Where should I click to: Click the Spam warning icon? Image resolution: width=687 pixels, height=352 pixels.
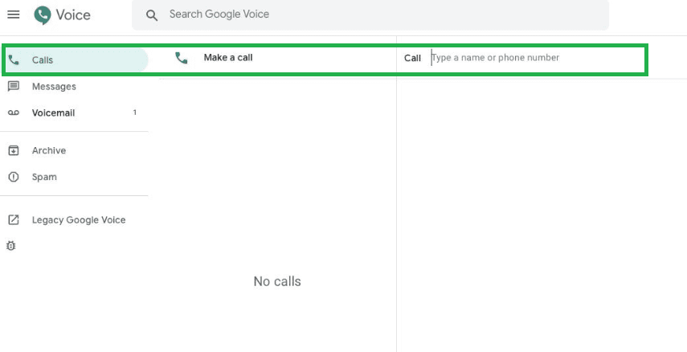tap(13, 177)
